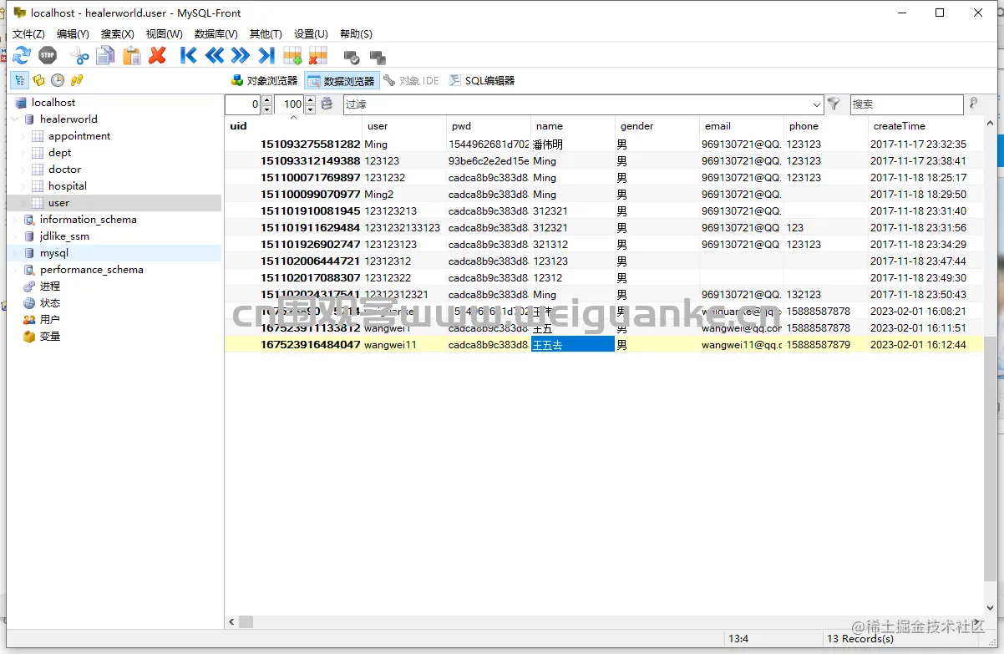Click the post changes checkmark icon
This screenshot has width=1004, height=654.
(x=352, y=57)
